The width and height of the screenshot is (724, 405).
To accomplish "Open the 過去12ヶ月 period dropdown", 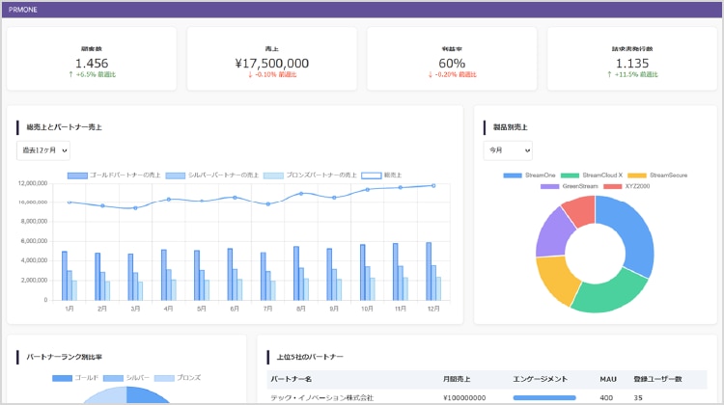I will coord(43,151).
